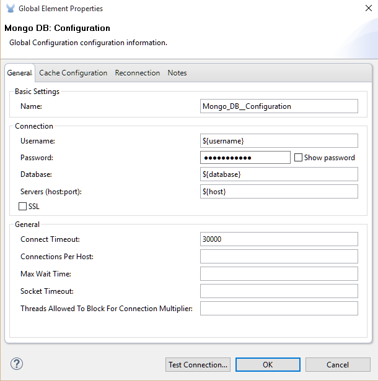Screen dimensions: 378x381
Task: Click the Servers (host:port) field
Action: click(279, 192)
